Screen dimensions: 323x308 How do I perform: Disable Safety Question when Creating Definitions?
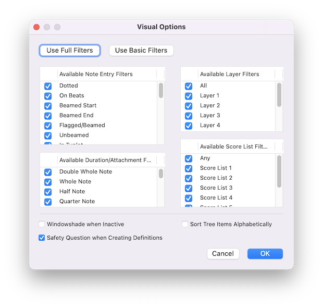pyautogui.click(x=42, y=238)
